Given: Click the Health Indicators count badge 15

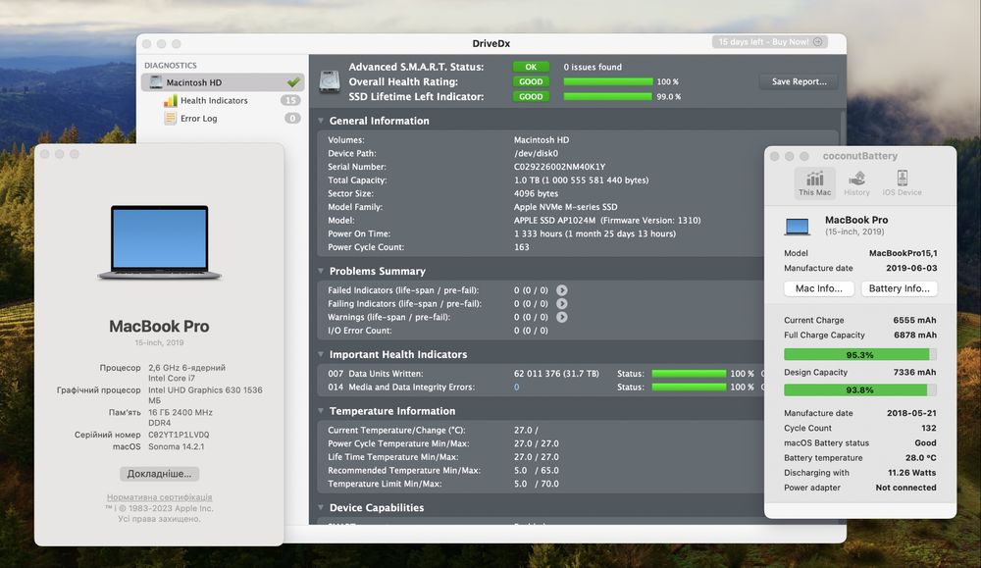Looking at the screenshot, I should point(290,100).
